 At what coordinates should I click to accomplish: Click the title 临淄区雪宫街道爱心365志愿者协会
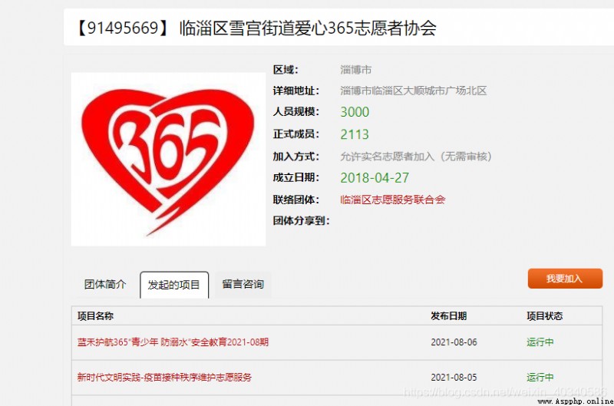pos(308,28)
